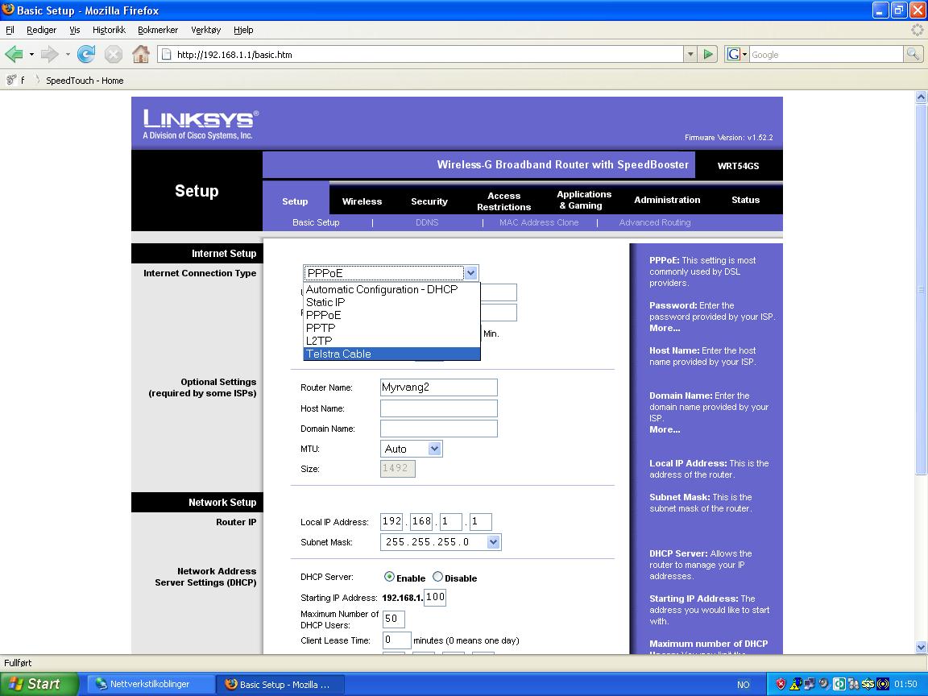Click the Google search engine icon

pyautogui.click(x=733, y=55)
